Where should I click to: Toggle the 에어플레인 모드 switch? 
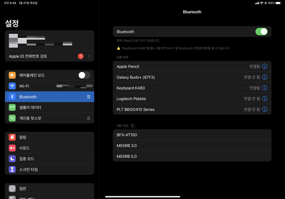point(84,75)
